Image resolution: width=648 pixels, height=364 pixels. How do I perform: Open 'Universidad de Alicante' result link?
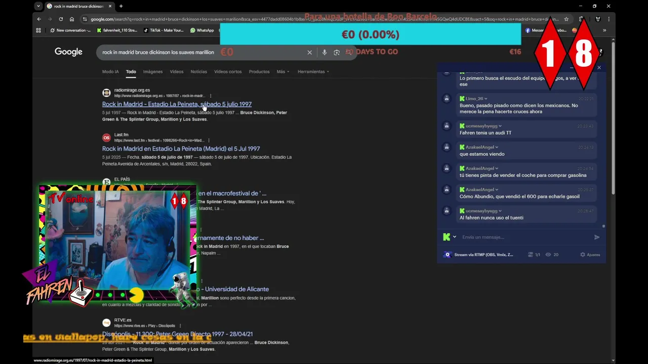(233, 289)
